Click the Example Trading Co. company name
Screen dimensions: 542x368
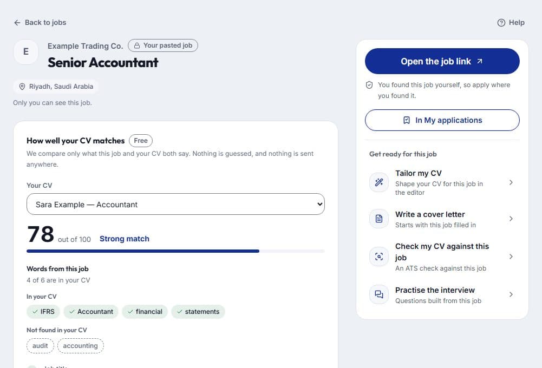click(86, 46)
